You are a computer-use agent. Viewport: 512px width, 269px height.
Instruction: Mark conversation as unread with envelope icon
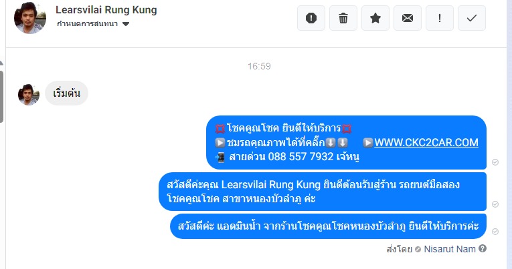coord(407,18)
